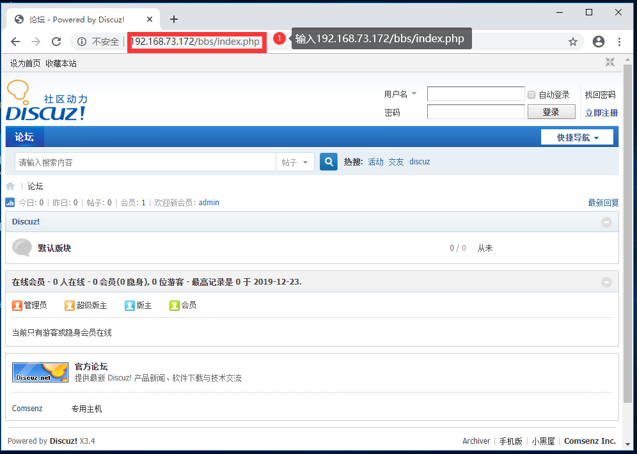Select the 论坛 navigation tab
The width and height of the screenshot is (637, 454).
coord(24,137)
